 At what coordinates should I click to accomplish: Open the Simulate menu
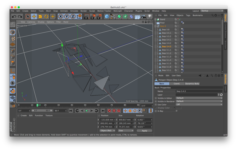[x=74, y=11]
